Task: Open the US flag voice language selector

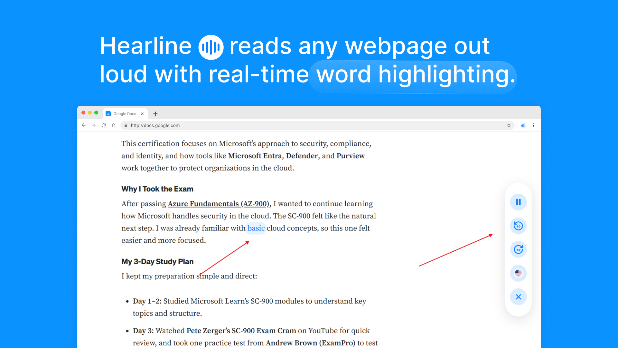Action: pos(518,273)
